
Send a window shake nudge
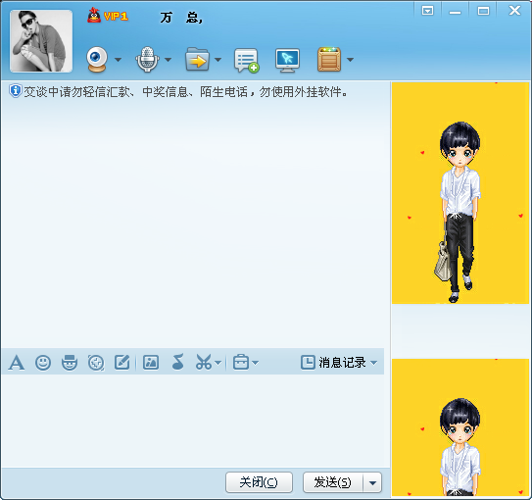tap(96, 363)
